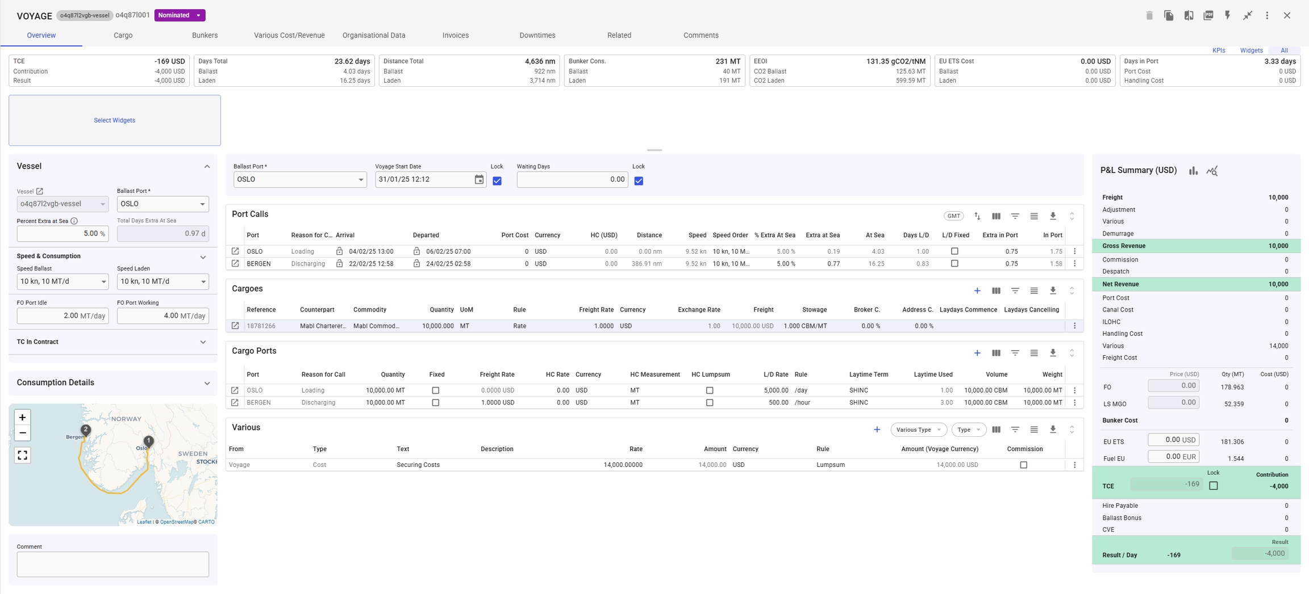Viewport: 1309px width, 594px height.
Task: Open the P&L Summary bar chart icon
Action: point(1193,171)
